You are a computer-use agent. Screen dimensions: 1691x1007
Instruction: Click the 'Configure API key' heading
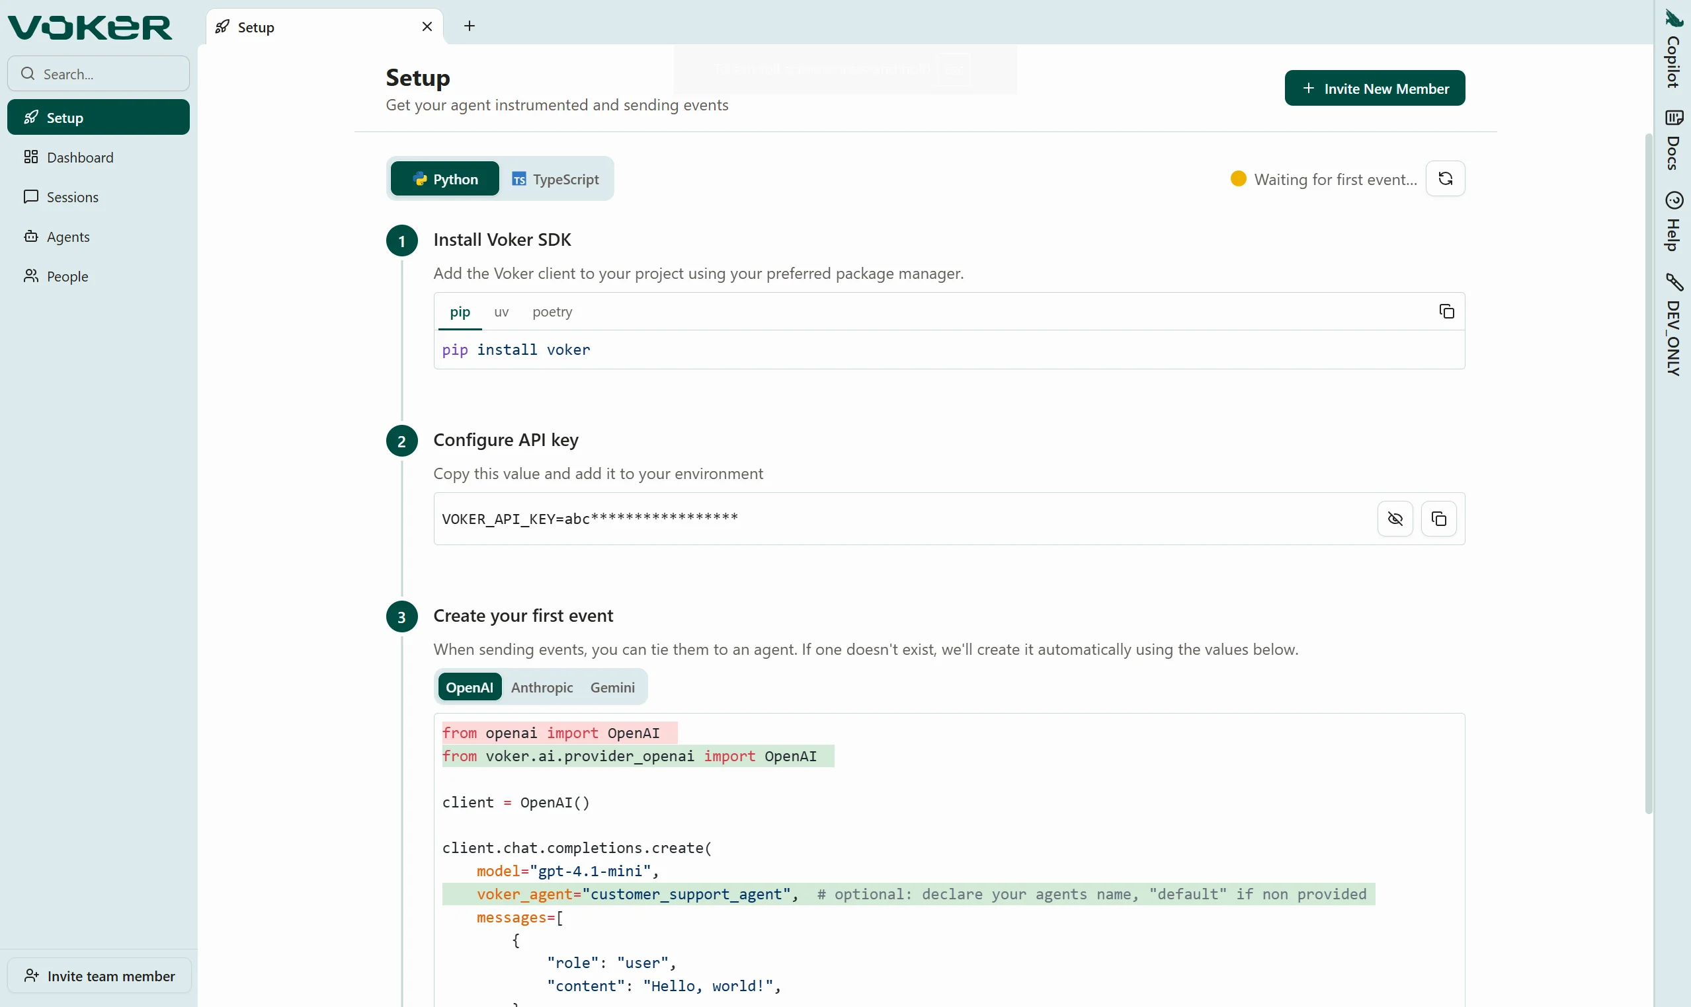pyautogui.click(x=506, y=439)
